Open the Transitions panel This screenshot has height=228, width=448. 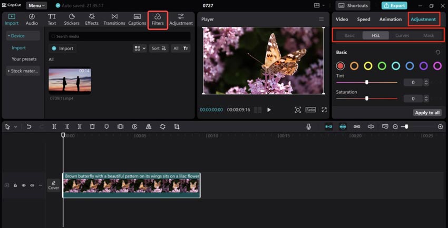point(114,19)
